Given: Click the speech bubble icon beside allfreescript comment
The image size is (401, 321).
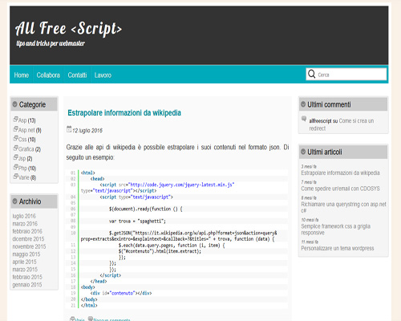Looking at the screenshot, I should coord(304,119).
